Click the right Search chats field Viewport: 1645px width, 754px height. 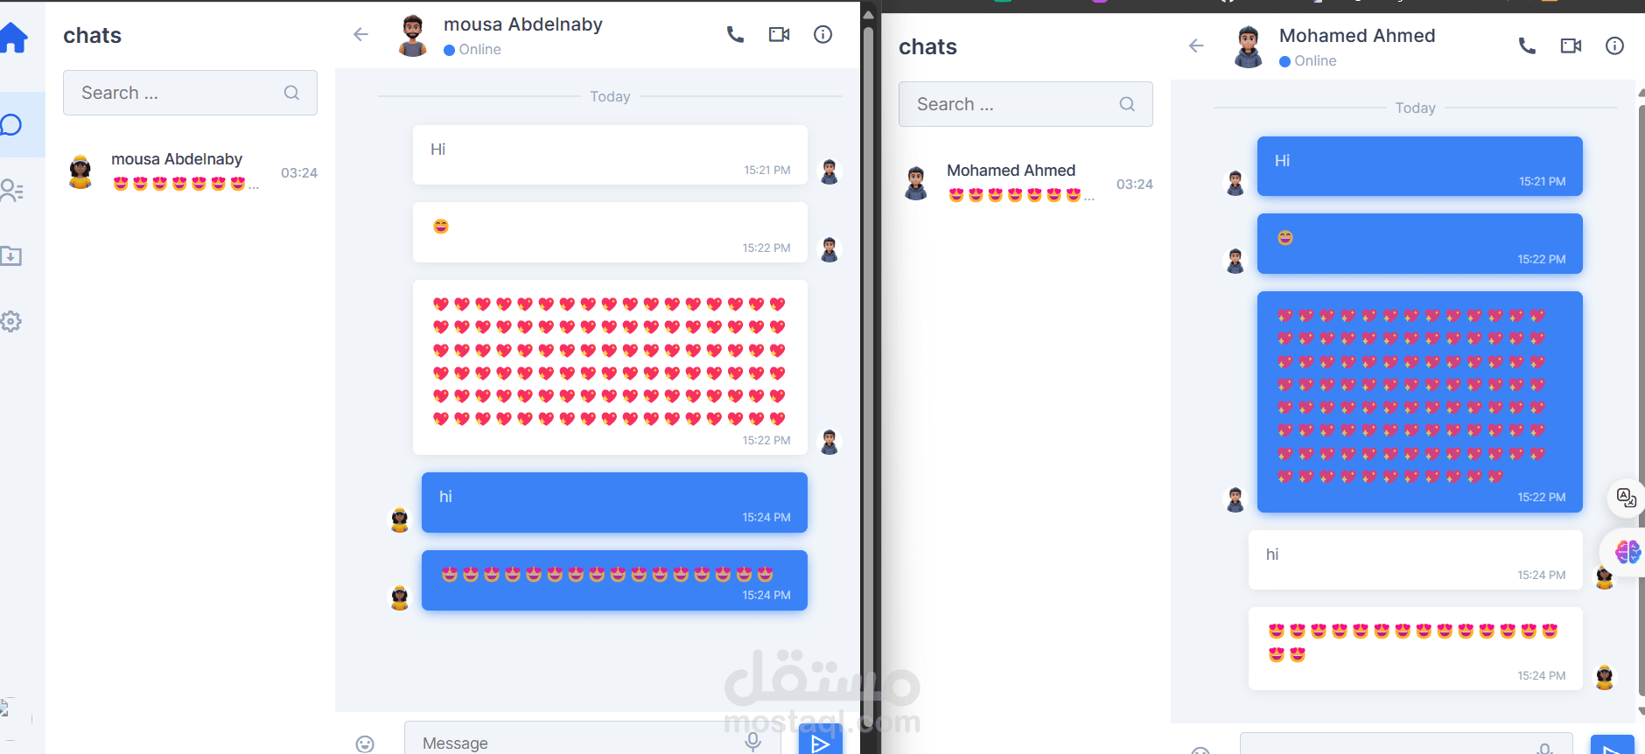point(1025,104)
